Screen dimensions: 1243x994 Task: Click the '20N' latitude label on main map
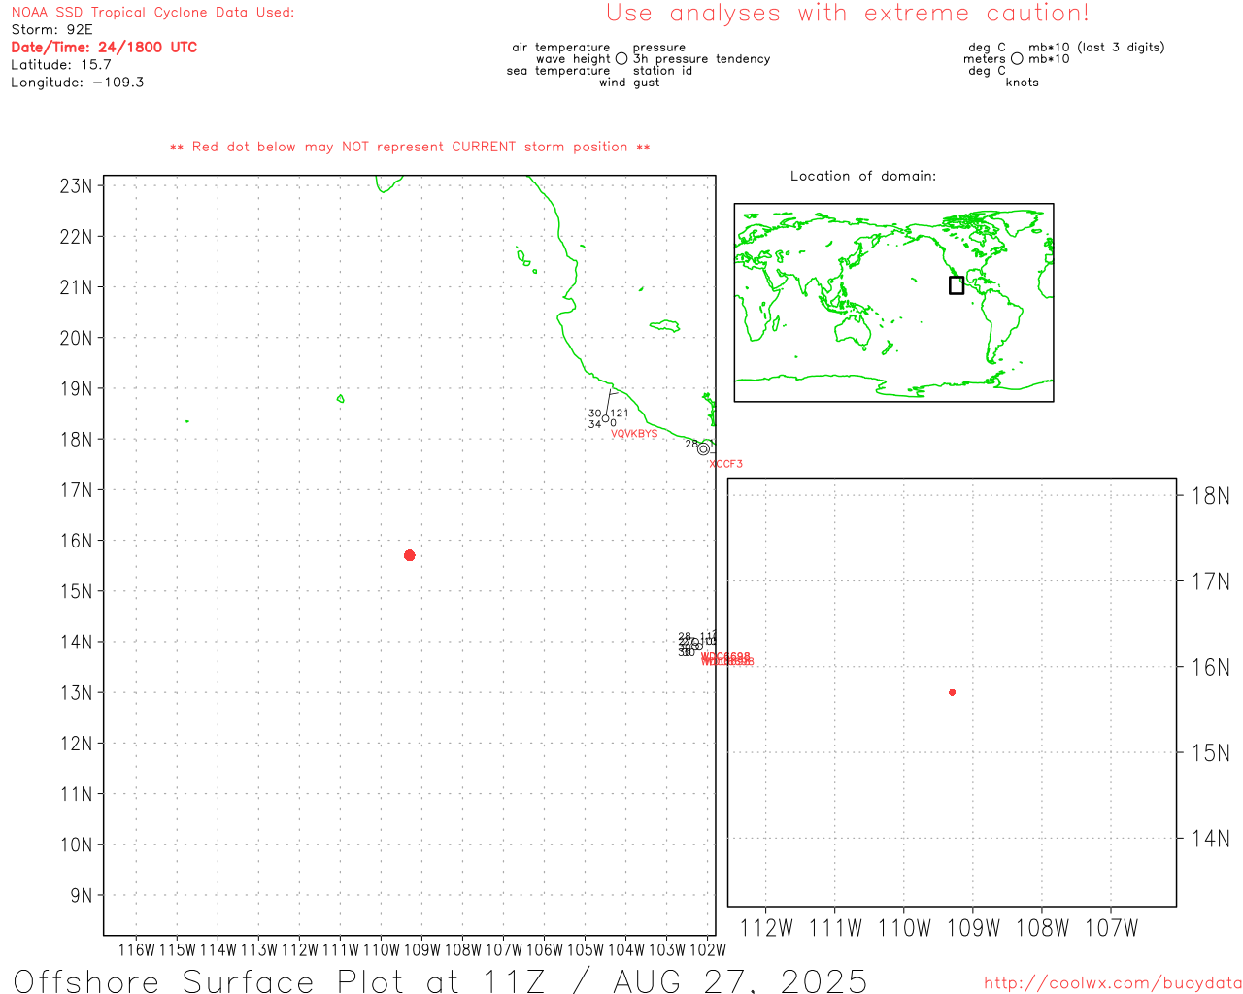pyautogui.click(x=76, y=339)
